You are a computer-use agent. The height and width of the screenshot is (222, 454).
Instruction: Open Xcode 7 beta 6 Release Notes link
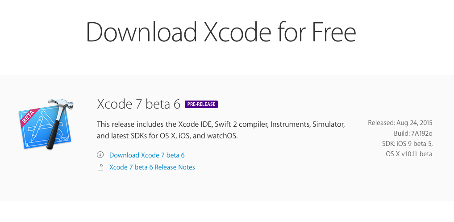point(152,167)
